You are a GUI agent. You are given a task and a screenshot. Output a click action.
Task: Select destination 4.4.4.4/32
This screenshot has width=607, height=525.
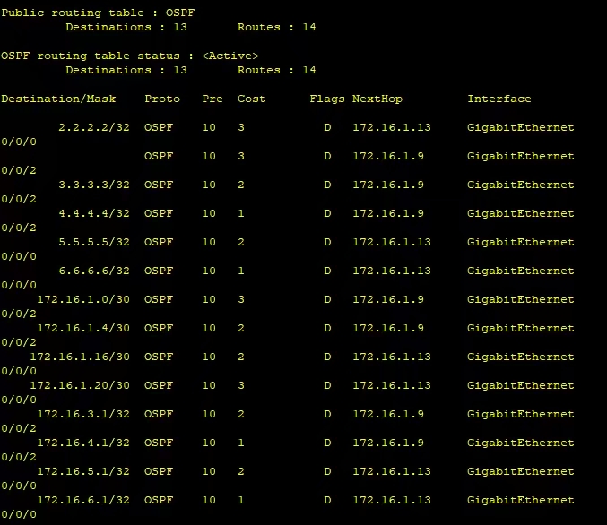[94, 213]
